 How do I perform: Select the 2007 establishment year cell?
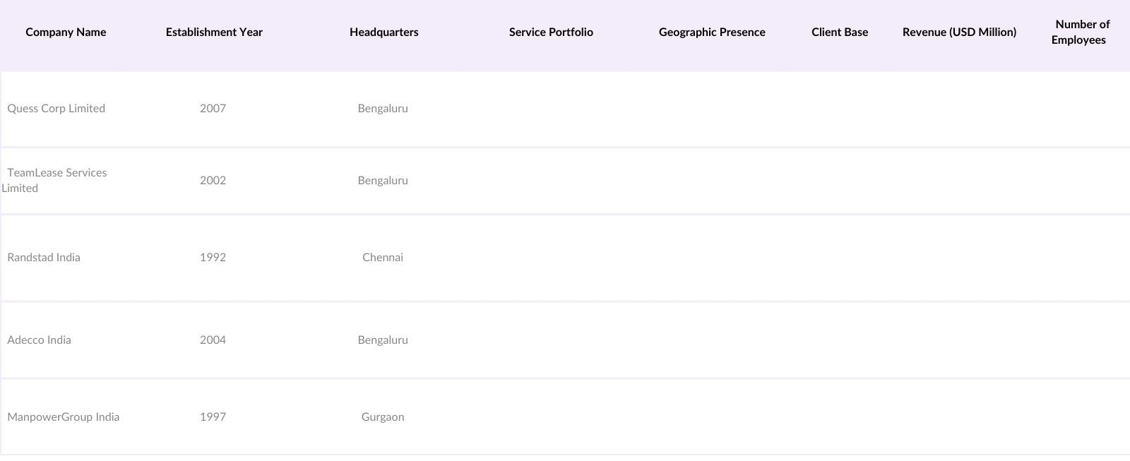(213, 109)
